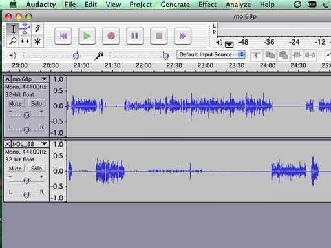Solo the MOL_68 track
The width and height of the screenshot is (331, 248).
[x=36, y=169]
